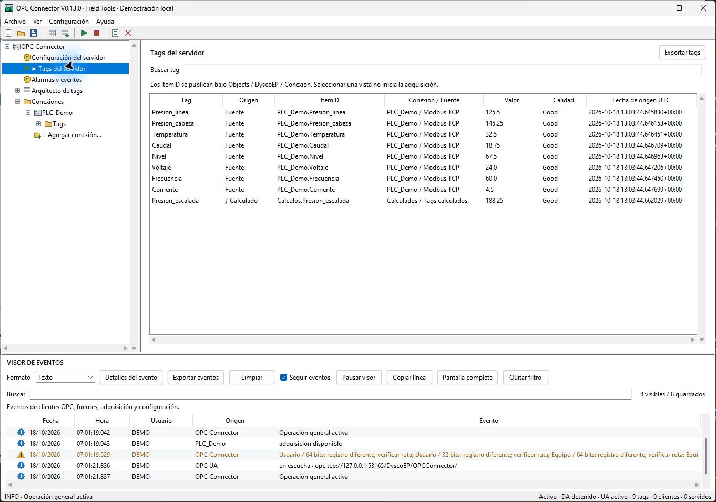This screenshot has height=502, width=716.
Task: Click the info icon of the OPC UA event
Action: [x=21, y=465]
